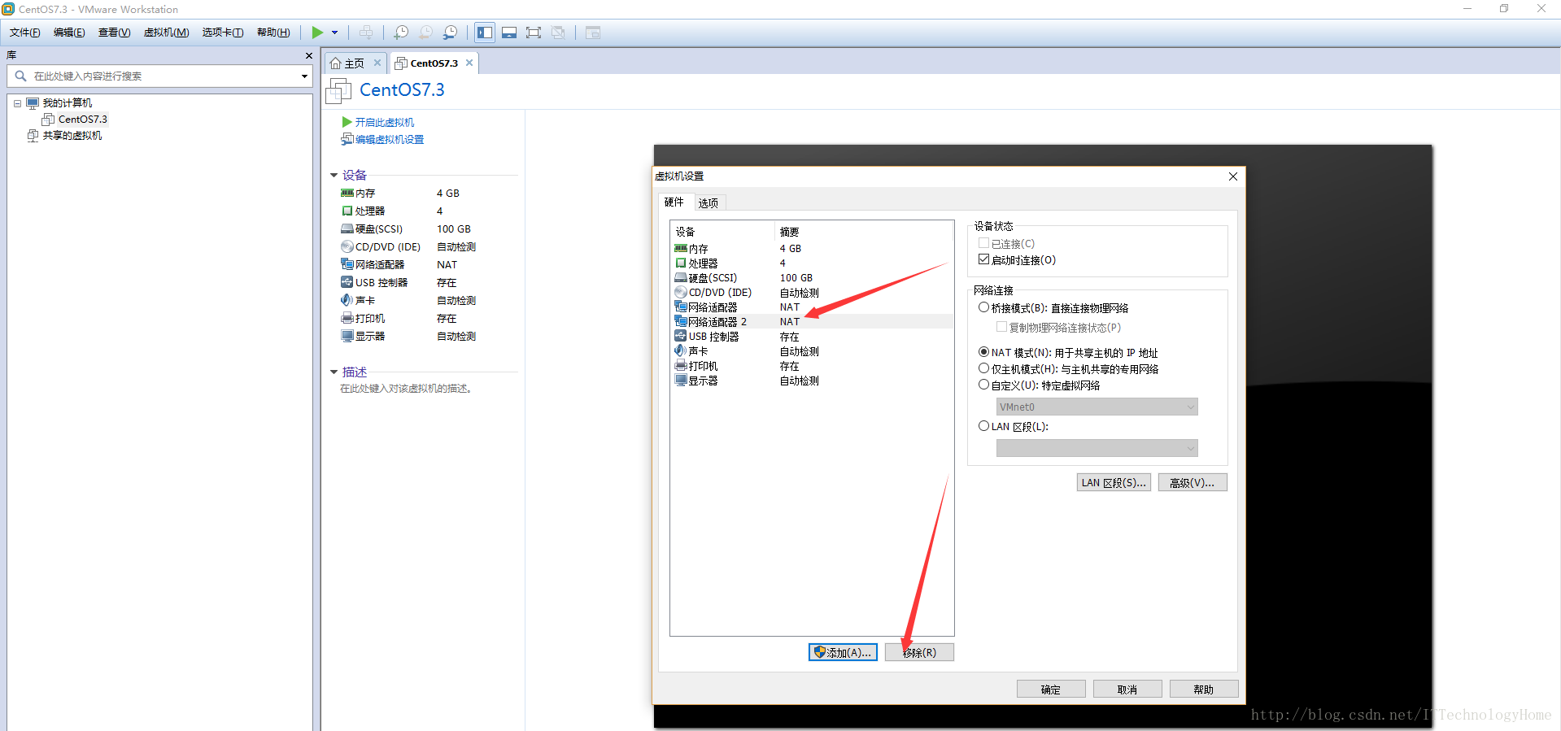Click the Unity mode toolbar icon

558,33
